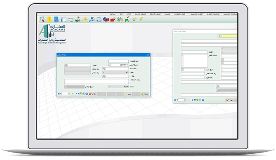Open the مساعدة help menu
276x160 pixels.
[113, 14]
